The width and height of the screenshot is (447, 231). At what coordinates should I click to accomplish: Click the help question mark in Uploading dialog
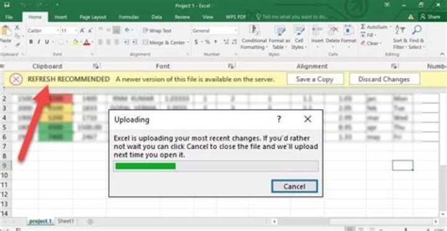pos(279,119)
